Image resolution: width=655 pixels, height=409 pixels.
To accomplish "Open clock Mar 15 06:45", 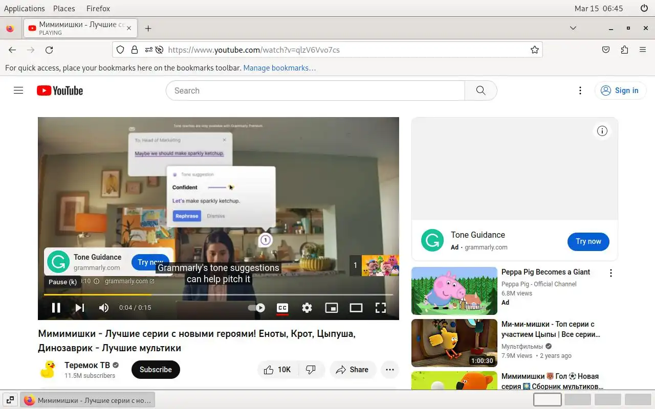I will pyautogui.click(x=599, y=8).
